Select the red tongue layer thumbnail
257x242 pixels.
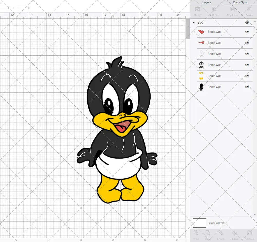click(201, 32)
